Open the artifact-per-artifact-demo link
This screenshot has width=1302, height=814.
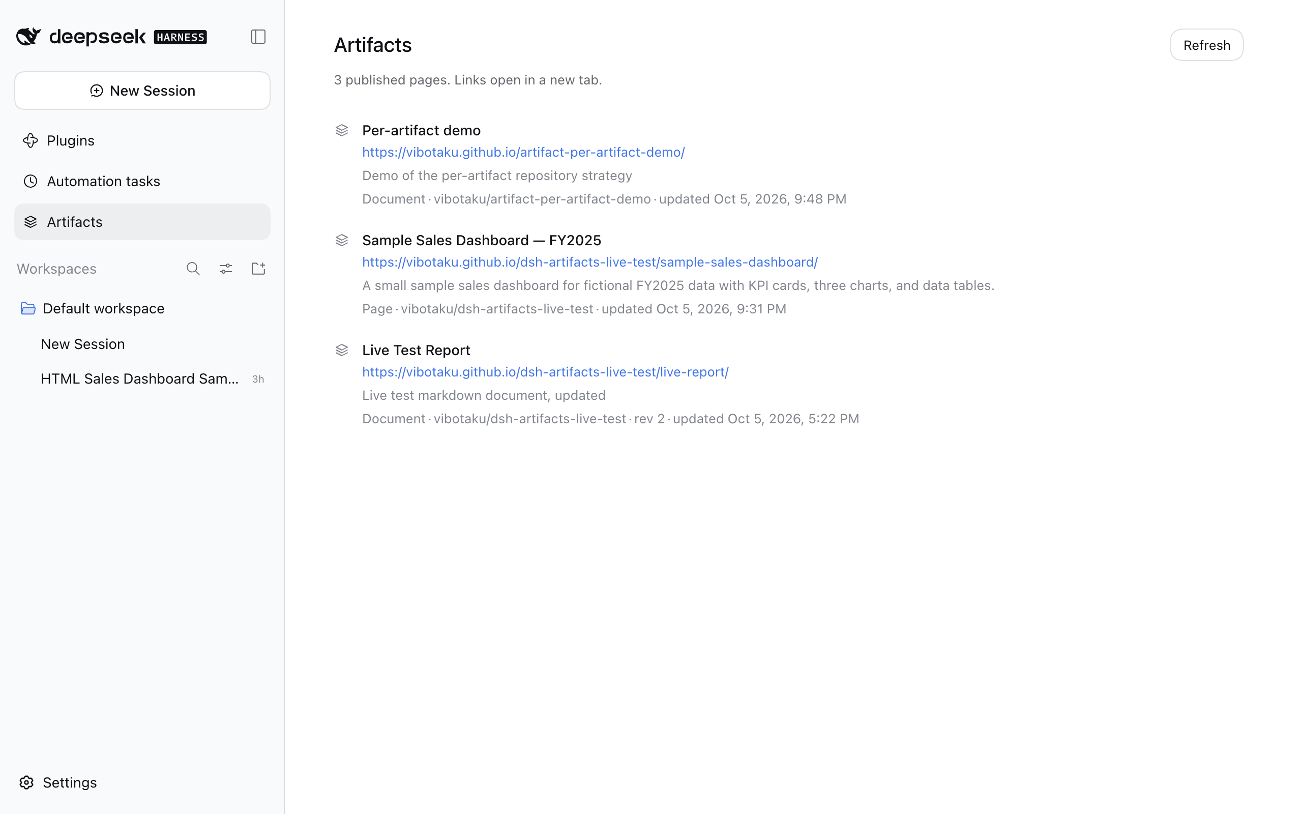click(523, 152)
